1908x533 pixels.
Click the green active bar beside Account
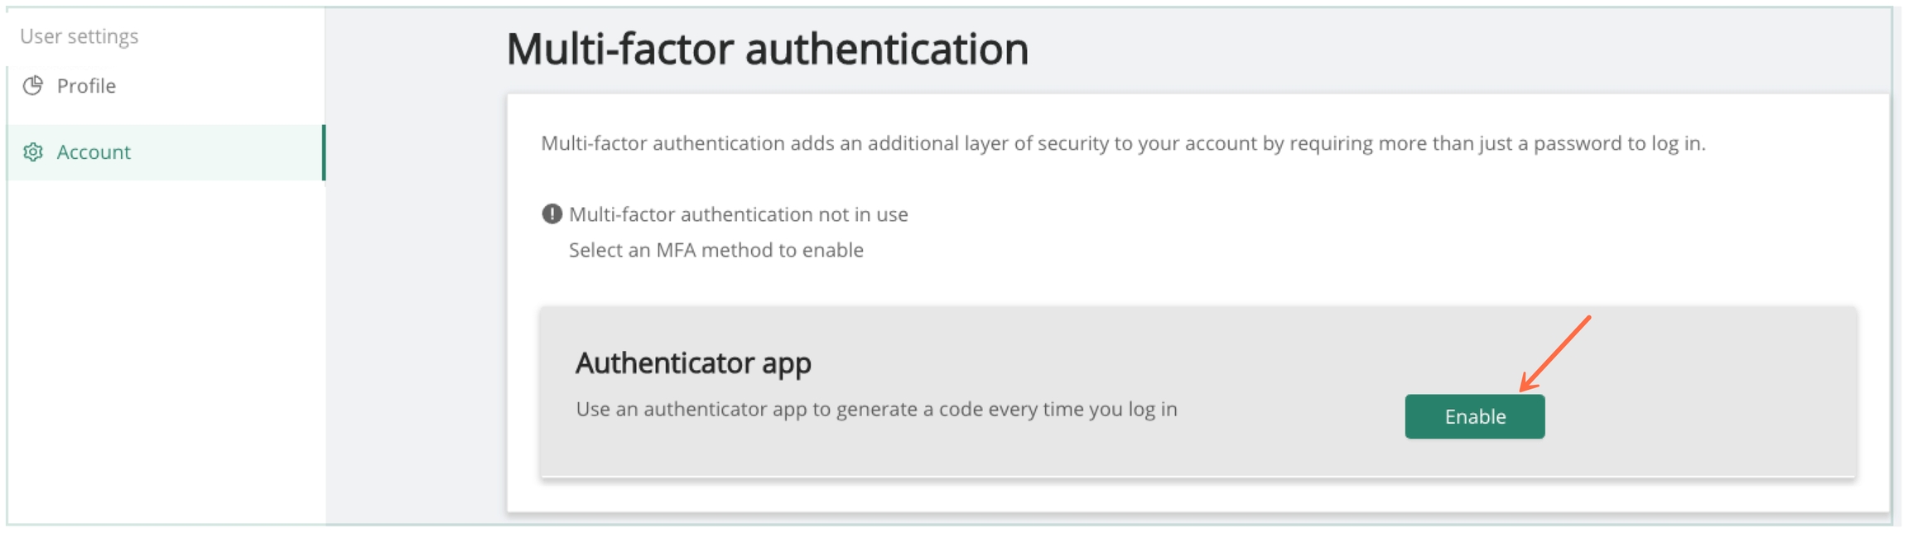coord(323,152)
